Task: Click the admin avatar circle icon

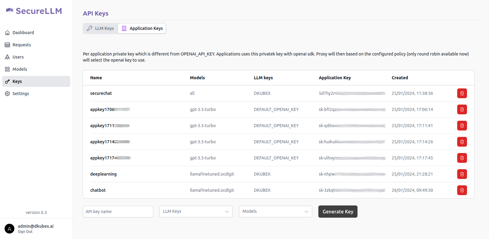Action: [9, 229]
